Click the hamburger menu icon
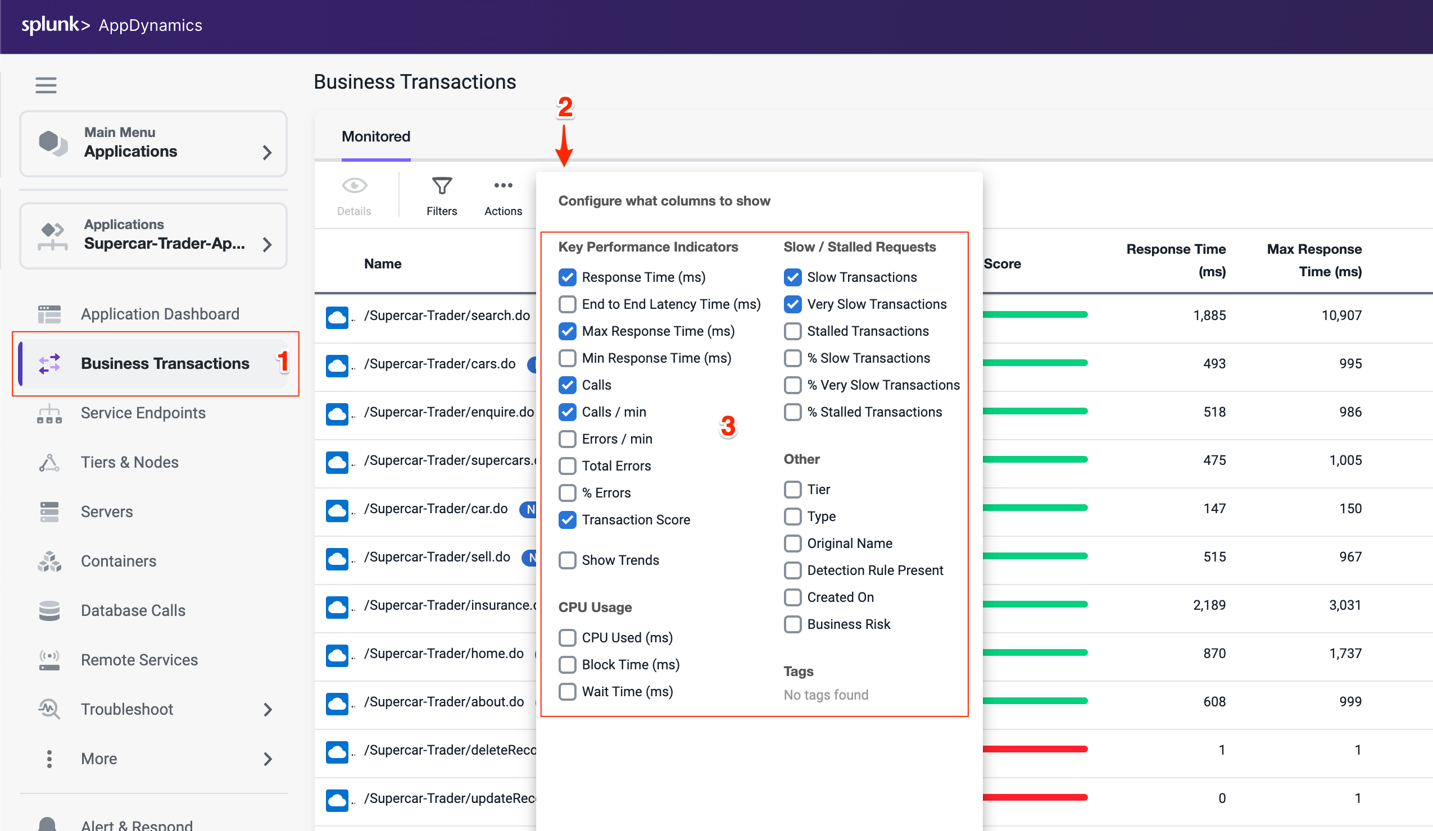The width and height of the screenshot is (1433, 831). (x=46, y=85)
